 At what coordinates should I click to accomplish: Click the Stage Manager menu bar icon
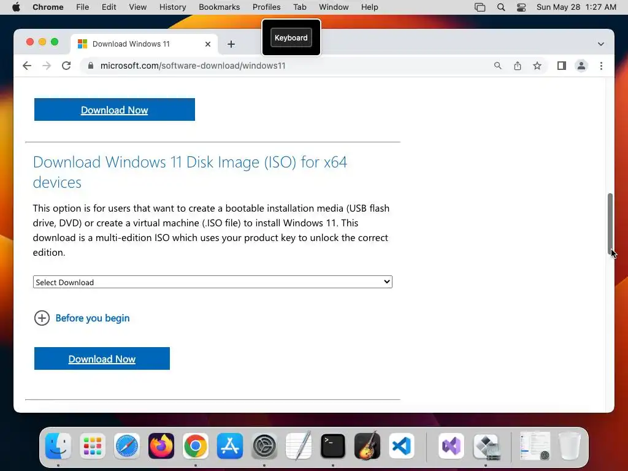coord(480,7)
